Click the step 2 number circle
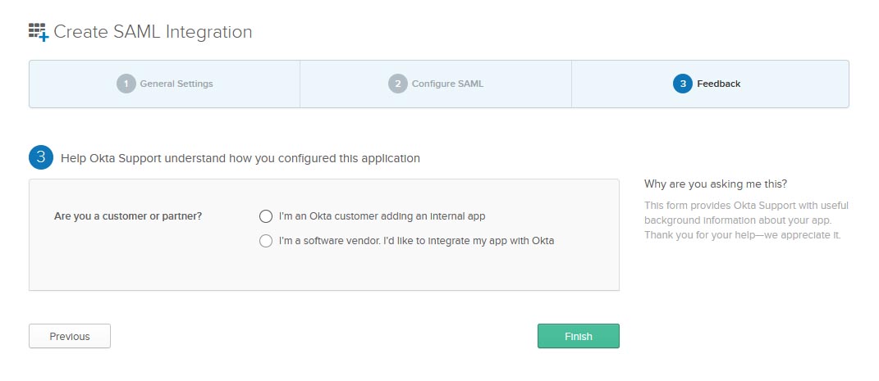The height and width of the screenshot is (381, 879). [397, 84]
